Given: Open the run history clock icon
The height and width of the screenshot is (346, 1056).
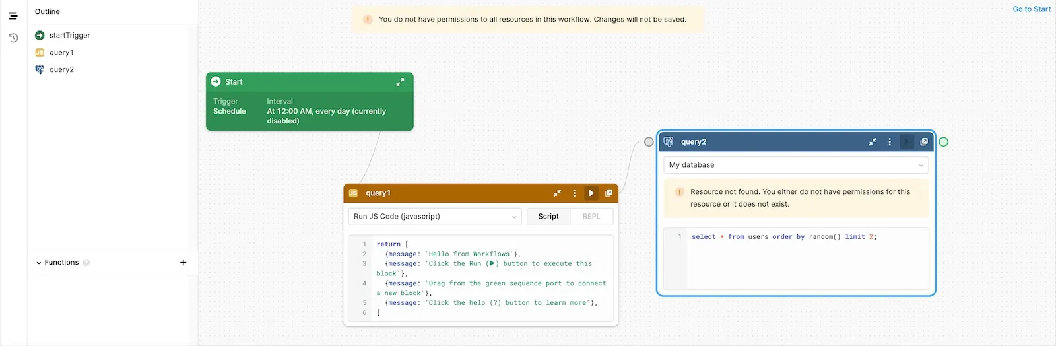Looking at the screenshot, I should coord(13,38).
